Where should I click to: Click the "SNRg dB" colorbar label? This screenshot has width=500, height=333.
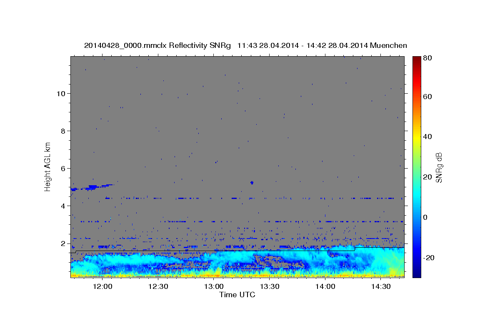439,167
